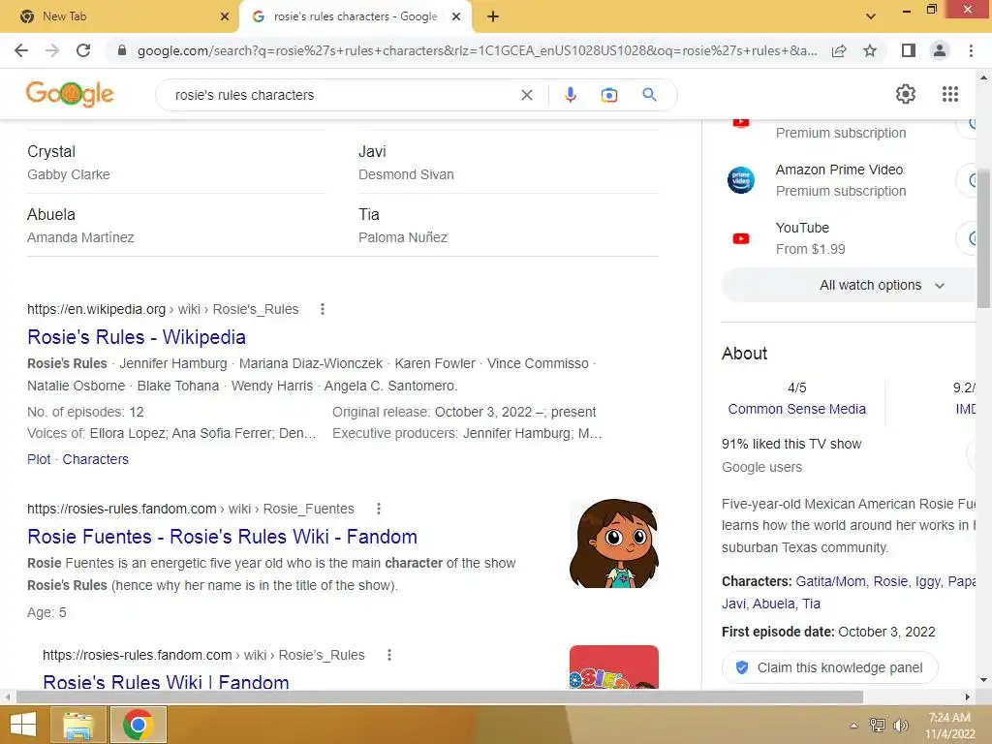Select rosie's rules characters Google tab
992x744 pixels.
[356, 16]
